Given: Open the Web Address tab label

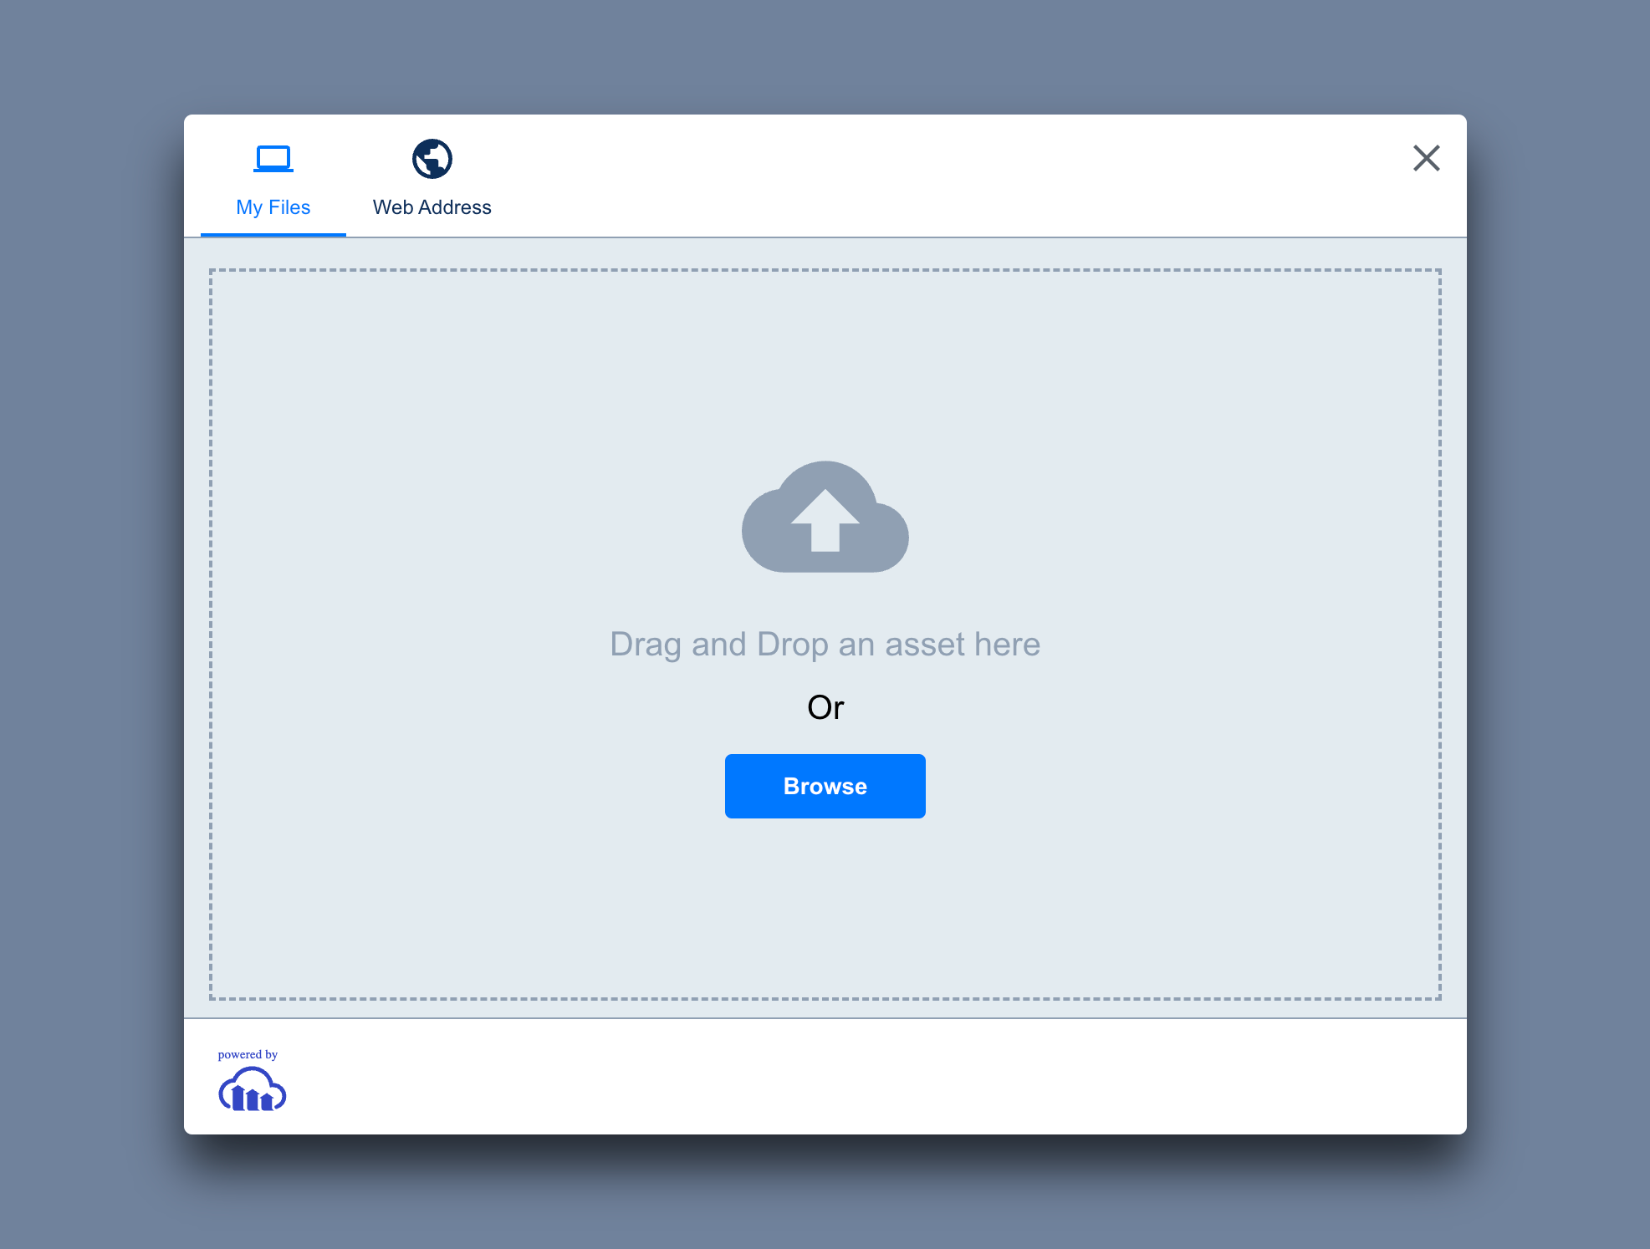Looking at the screenshot, I should coord(432,207).
